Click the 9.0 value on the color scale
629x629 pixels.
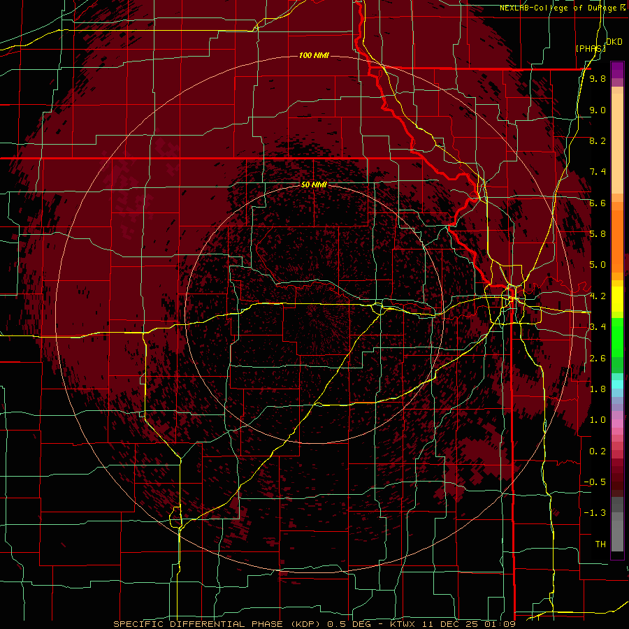point(598,110)
